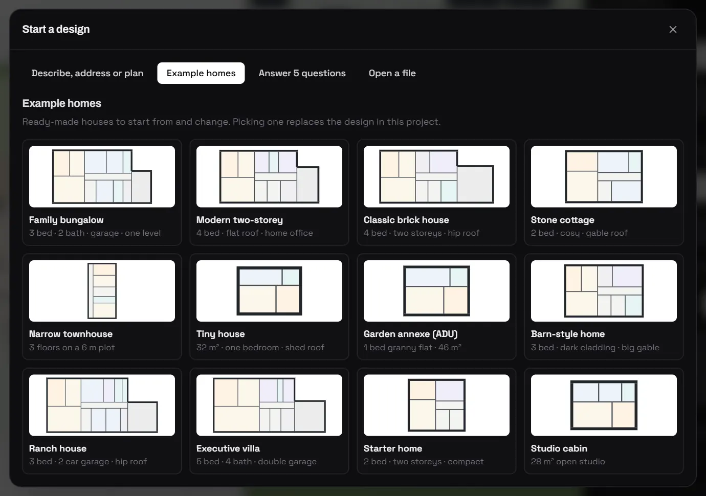Click "2 bed · two storeys · compact" description
This screenshot has height=496, width=706.
(424, 462)
